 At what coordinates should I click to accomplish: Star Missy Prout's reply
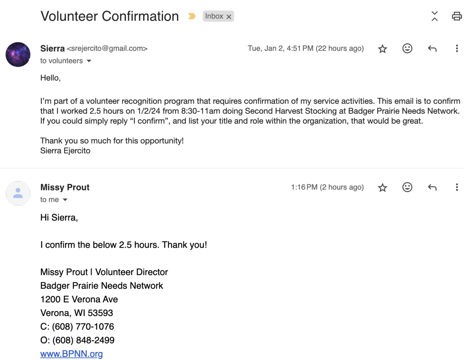click(x=383, y=188)
